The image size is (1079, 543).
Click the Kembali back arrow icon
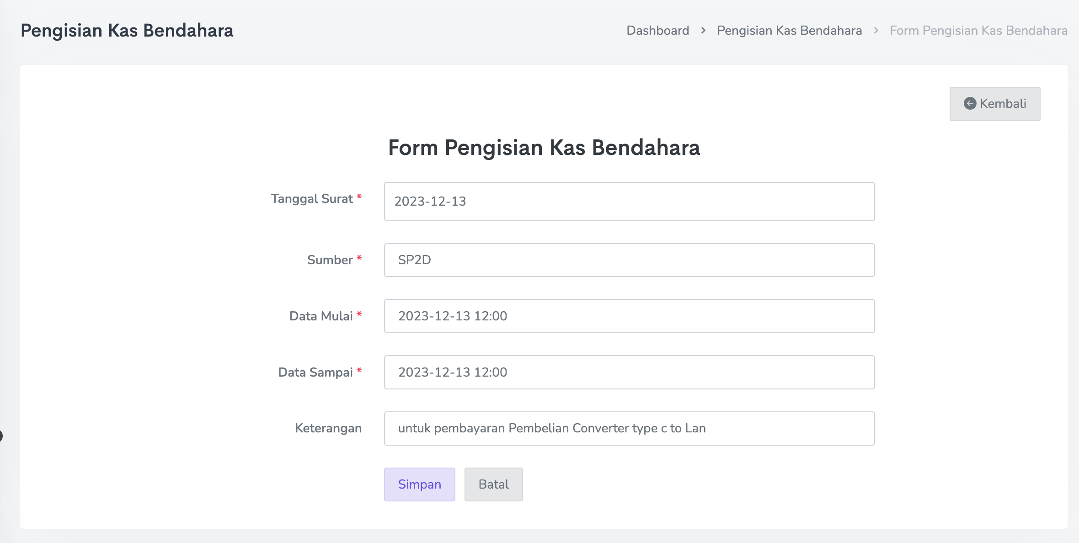[970, 103]
